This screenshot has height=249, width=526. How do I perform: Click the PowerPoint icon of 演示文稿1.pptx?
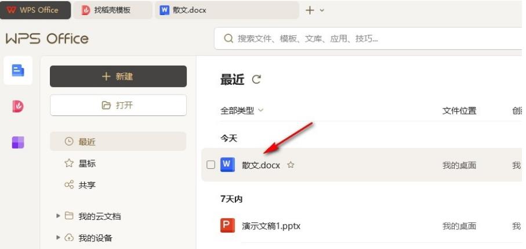click(227, 226)
